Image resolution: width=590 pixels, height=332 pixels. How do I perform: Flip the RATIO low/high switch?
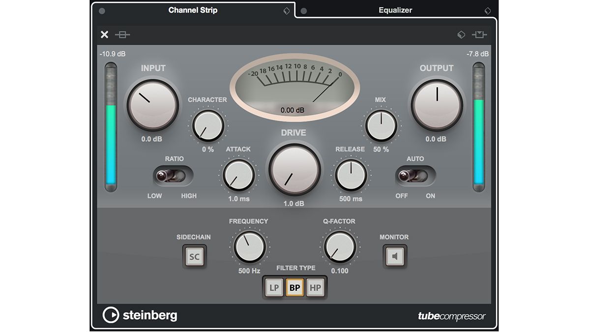(173, 176)
